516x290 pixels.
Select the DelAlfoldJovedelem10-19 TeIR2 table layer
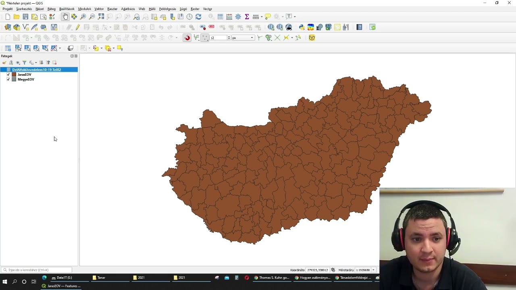37,70
